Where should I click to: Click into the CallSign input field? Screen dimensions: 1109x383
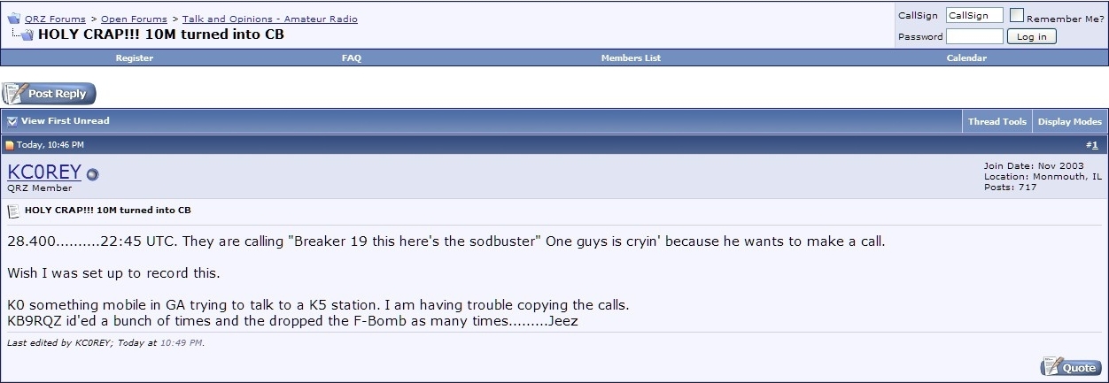pyautogui.click(x=974, y=16)
